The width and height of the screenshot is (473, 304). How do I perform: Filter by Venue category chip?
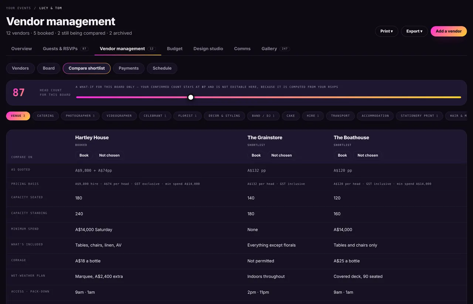18,116
